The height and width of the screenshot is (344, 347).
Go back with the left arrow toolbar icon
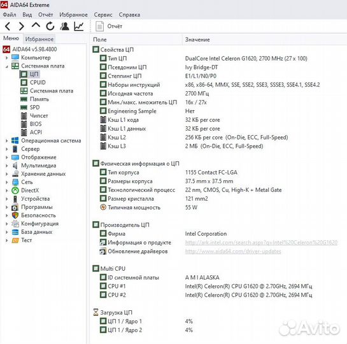click(8, 26)
